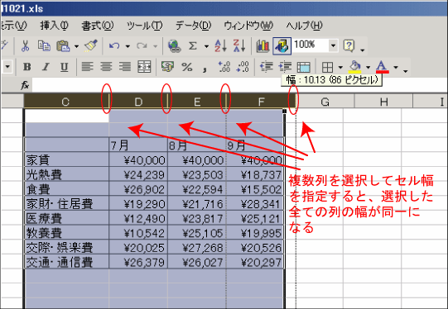Click the Fill Color paint bucket
The width and height of the screenshot is (448, 309).
355,67
